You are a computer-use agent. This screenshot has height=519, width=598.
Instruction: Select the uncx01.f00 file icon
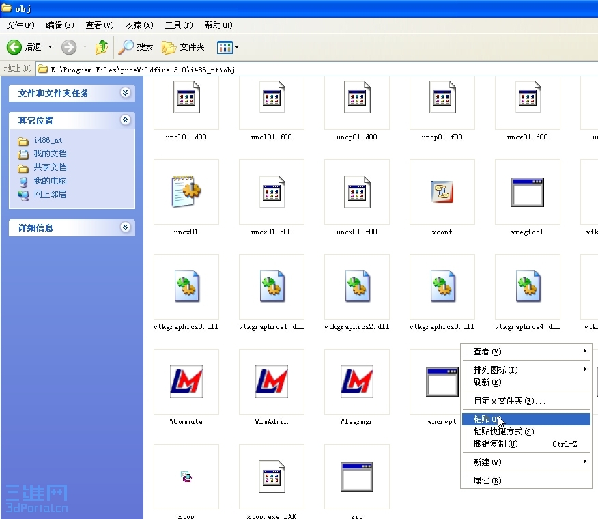point(357,192)
